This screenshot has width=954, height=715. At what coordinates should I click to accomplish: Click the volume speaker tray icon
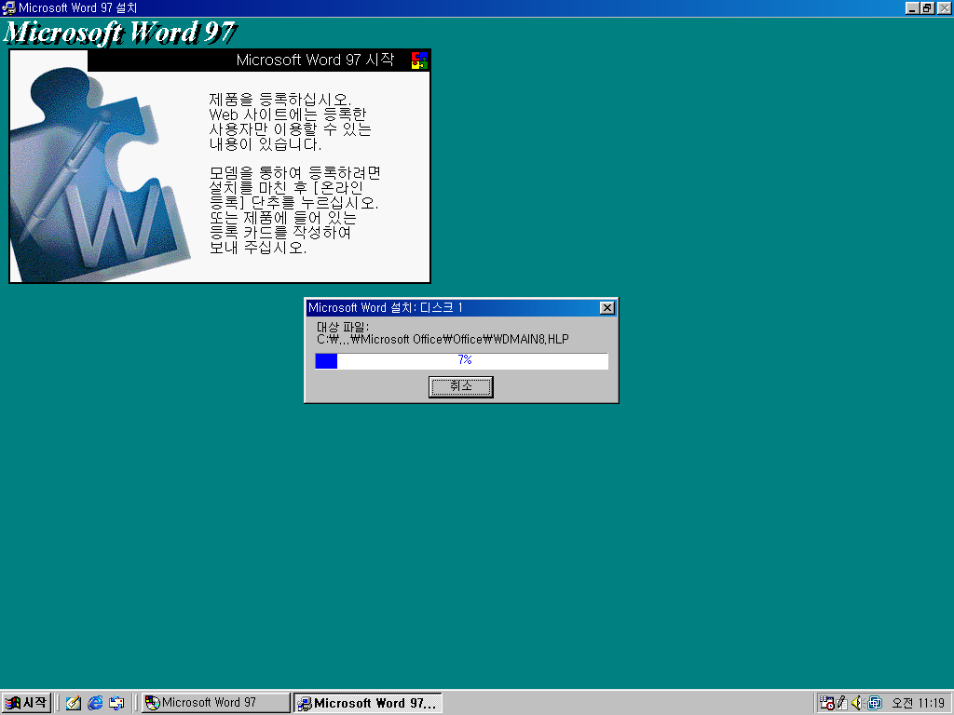click(857, 703)
